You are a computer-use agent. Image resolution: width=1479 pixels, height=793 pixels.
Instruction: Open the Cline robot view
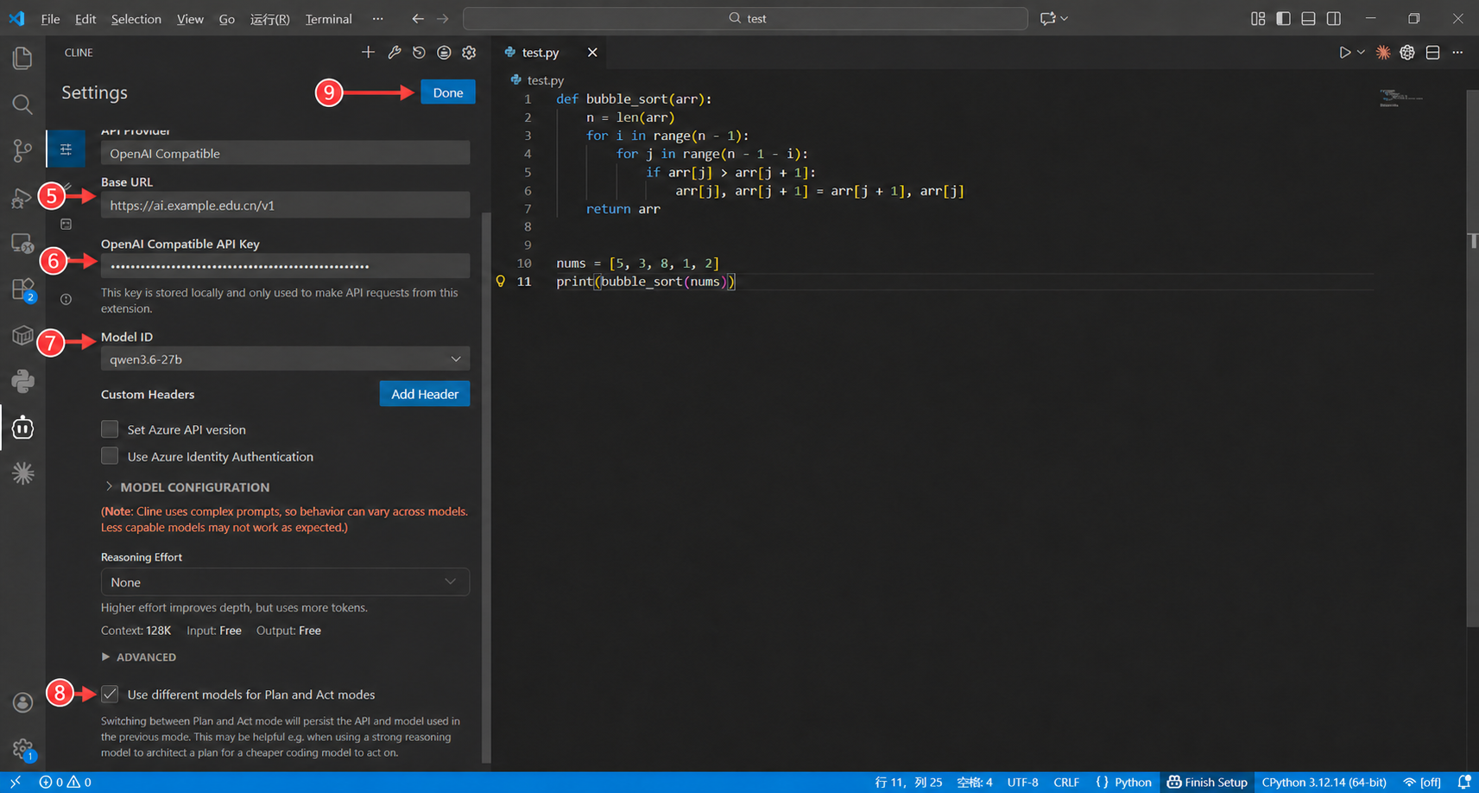22,428
